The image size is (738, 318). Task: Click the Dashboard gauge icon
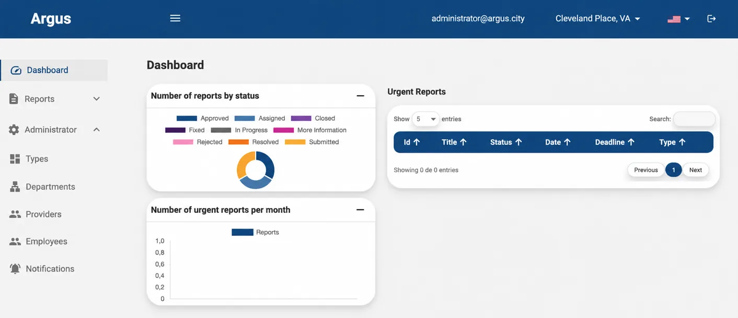coord(16,70)
